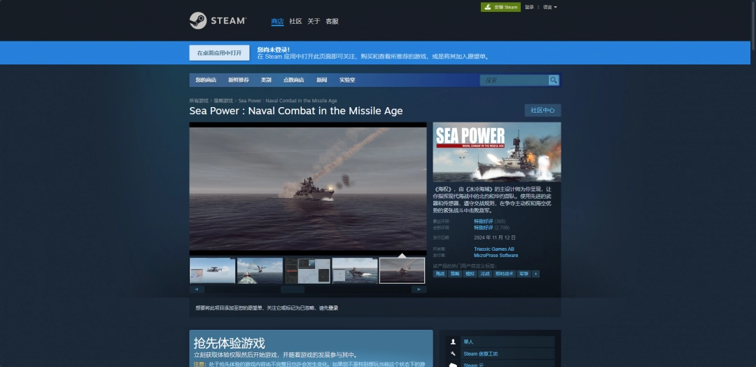Image resolution: width=756 pixels, height=367 pixels.
Task: Click the 即时战术 tag
Action: (x=504, y=274)
